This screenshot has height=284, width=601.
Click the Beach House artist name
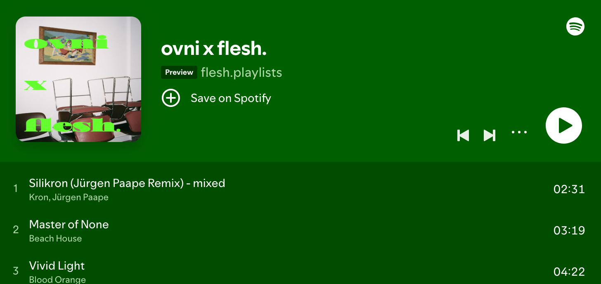click(x=55, y=239)
